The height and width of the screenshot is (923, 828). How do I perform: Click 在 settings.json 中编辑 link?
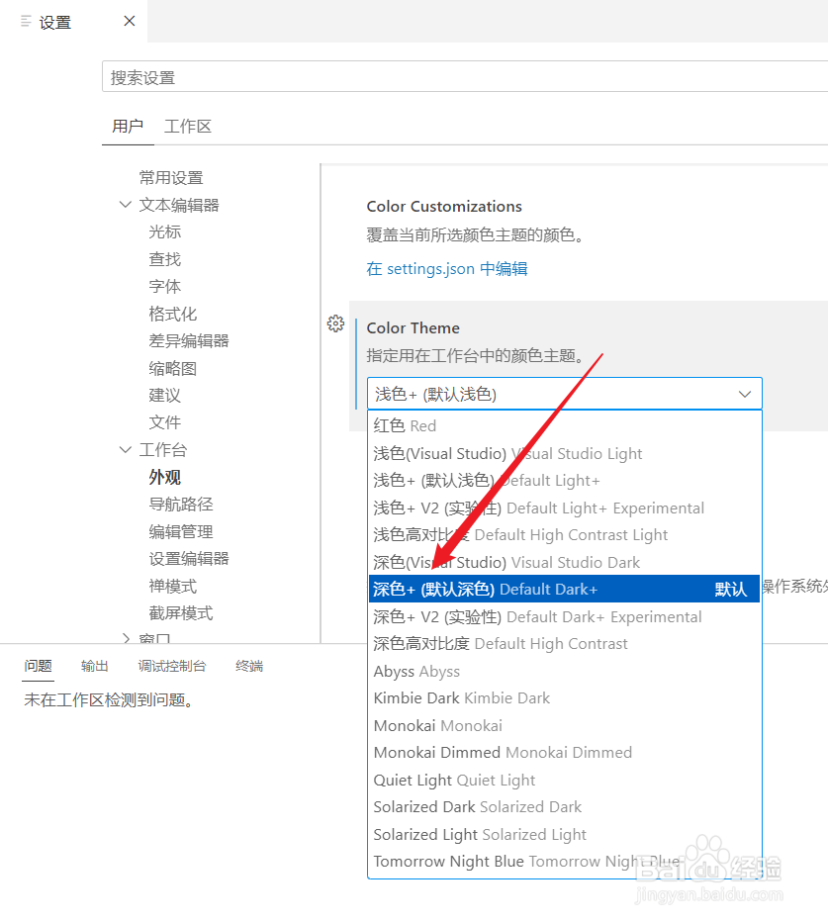click(447, 269)
